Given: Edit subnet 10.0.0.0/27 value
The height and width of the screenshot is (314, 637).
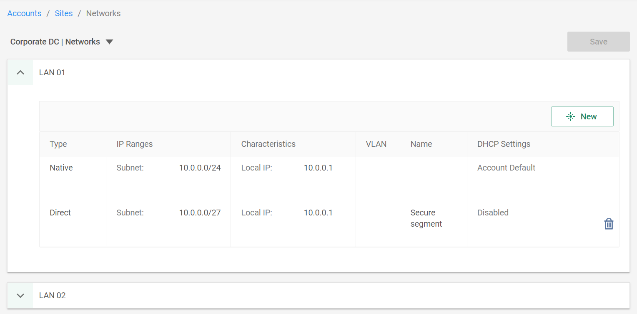Looking at the screenshot, I should pyautogui.click(x=200, y=213).
